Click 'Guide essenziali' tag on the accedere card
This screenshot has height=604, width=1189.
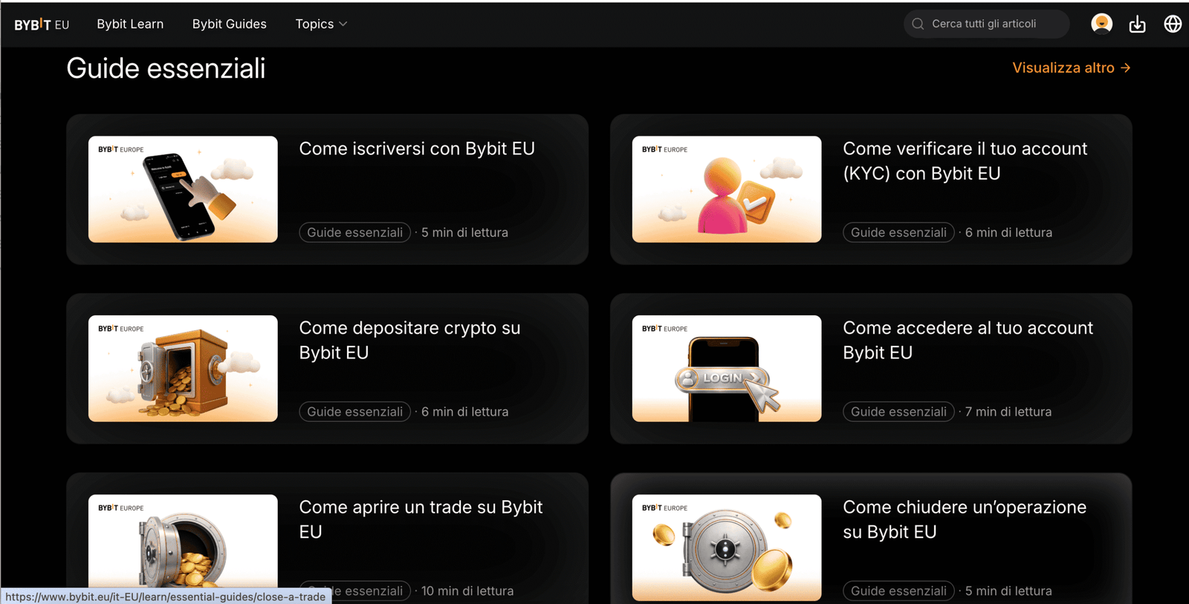(898, 412)
